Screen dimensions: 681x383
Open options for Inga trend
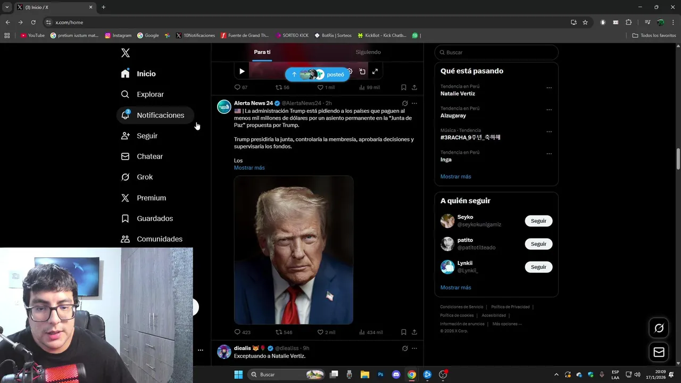click(x=549, y=154)
